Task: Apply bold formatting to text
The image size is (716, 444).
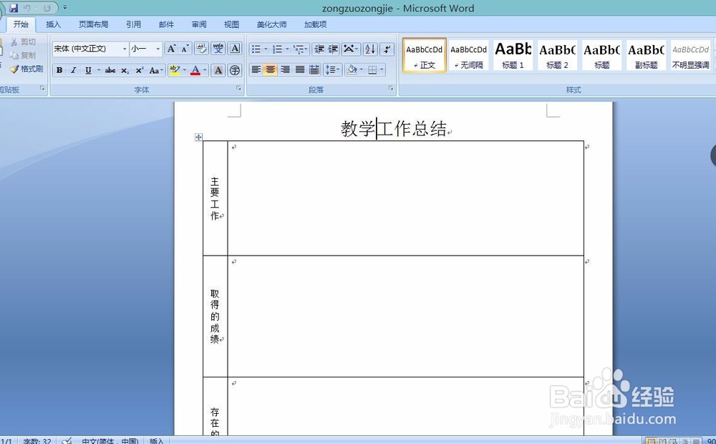Action: [x=60, y=69]
